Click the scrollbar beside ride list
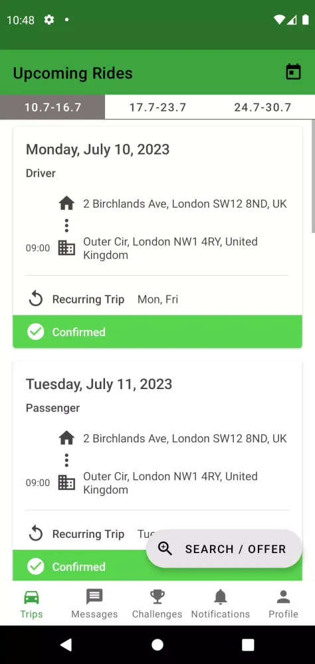Screen dimensions: 315x664 click(313, 176)
